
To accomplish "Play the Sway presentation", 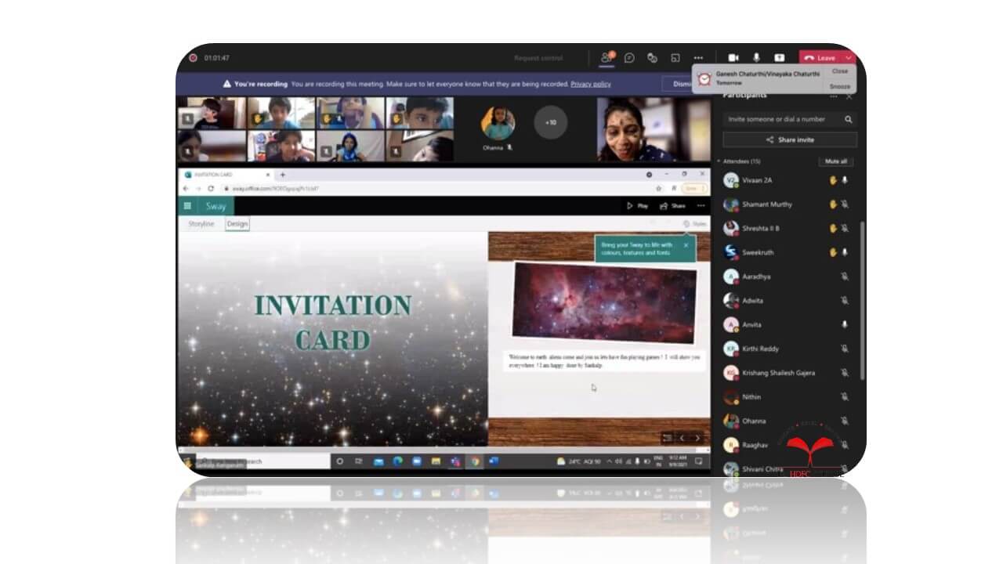I will click(x=637, y=206).
